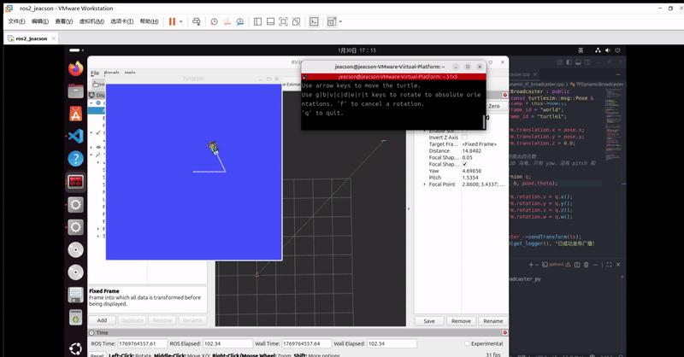Enable the Experimental checkbox in Time panel
This screenshot has width=684, height=357.
tap(465, 343)
